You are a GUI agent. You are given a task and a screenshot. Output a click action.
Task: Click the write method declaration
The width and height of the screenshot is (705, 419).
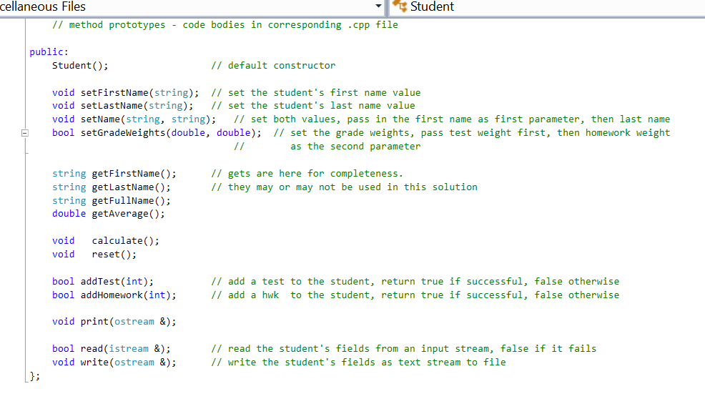[x=111, y=362]
